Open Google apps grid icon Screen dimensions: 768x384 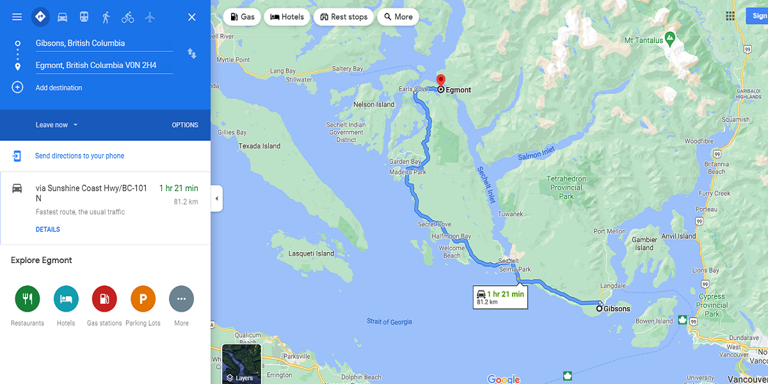tap(730, 17)
